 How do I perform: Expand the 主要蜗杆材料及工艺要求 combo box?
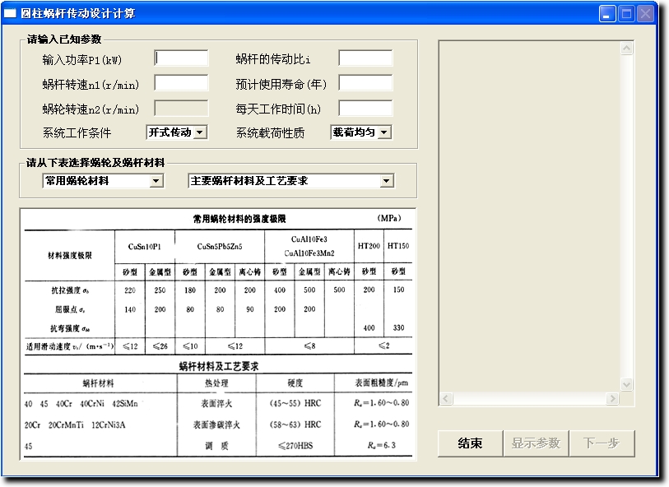pyautogui.click(x=386, y=181)
